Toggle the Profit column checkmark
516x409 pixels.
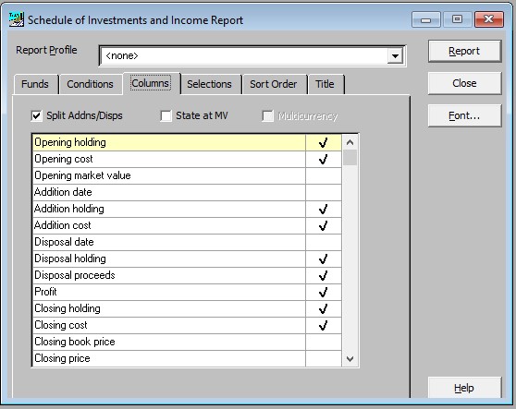point(324,292)
